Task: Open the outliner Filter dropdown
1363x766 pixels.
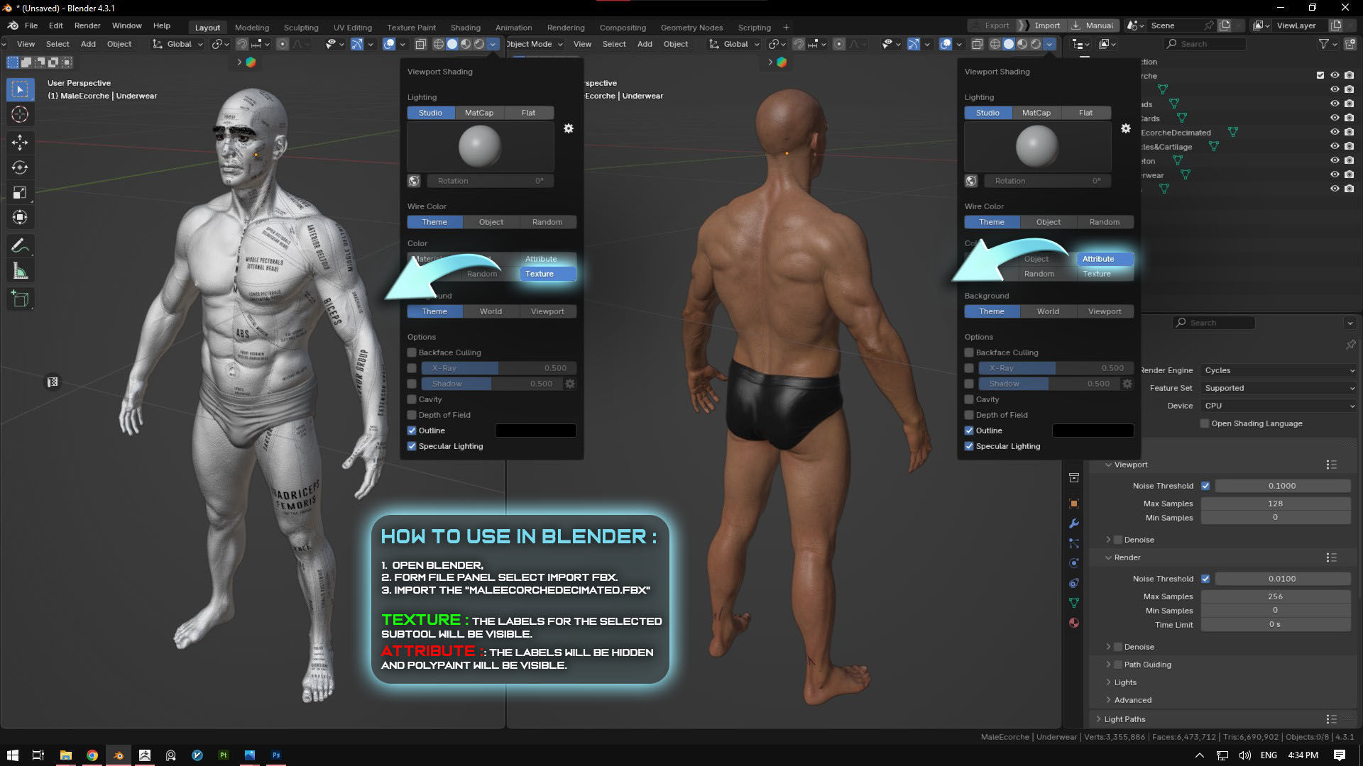Action: pyautogui.click(x=1328, y=44)
